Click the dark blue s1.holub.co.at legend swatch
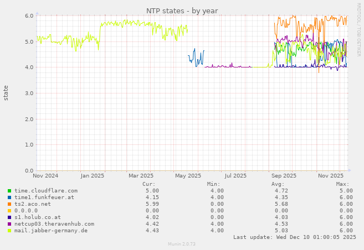Screen dimensions: 364x250 click(x=9, y=217)
